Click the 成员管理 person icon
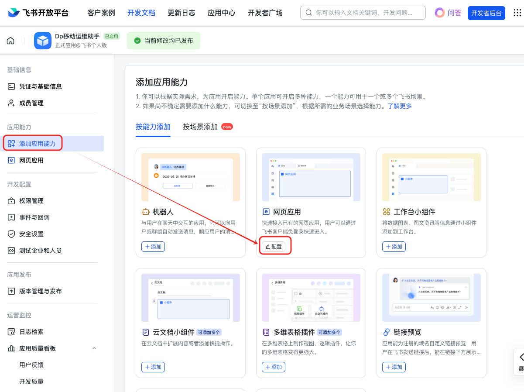524x392 pixels. (11, 103)
